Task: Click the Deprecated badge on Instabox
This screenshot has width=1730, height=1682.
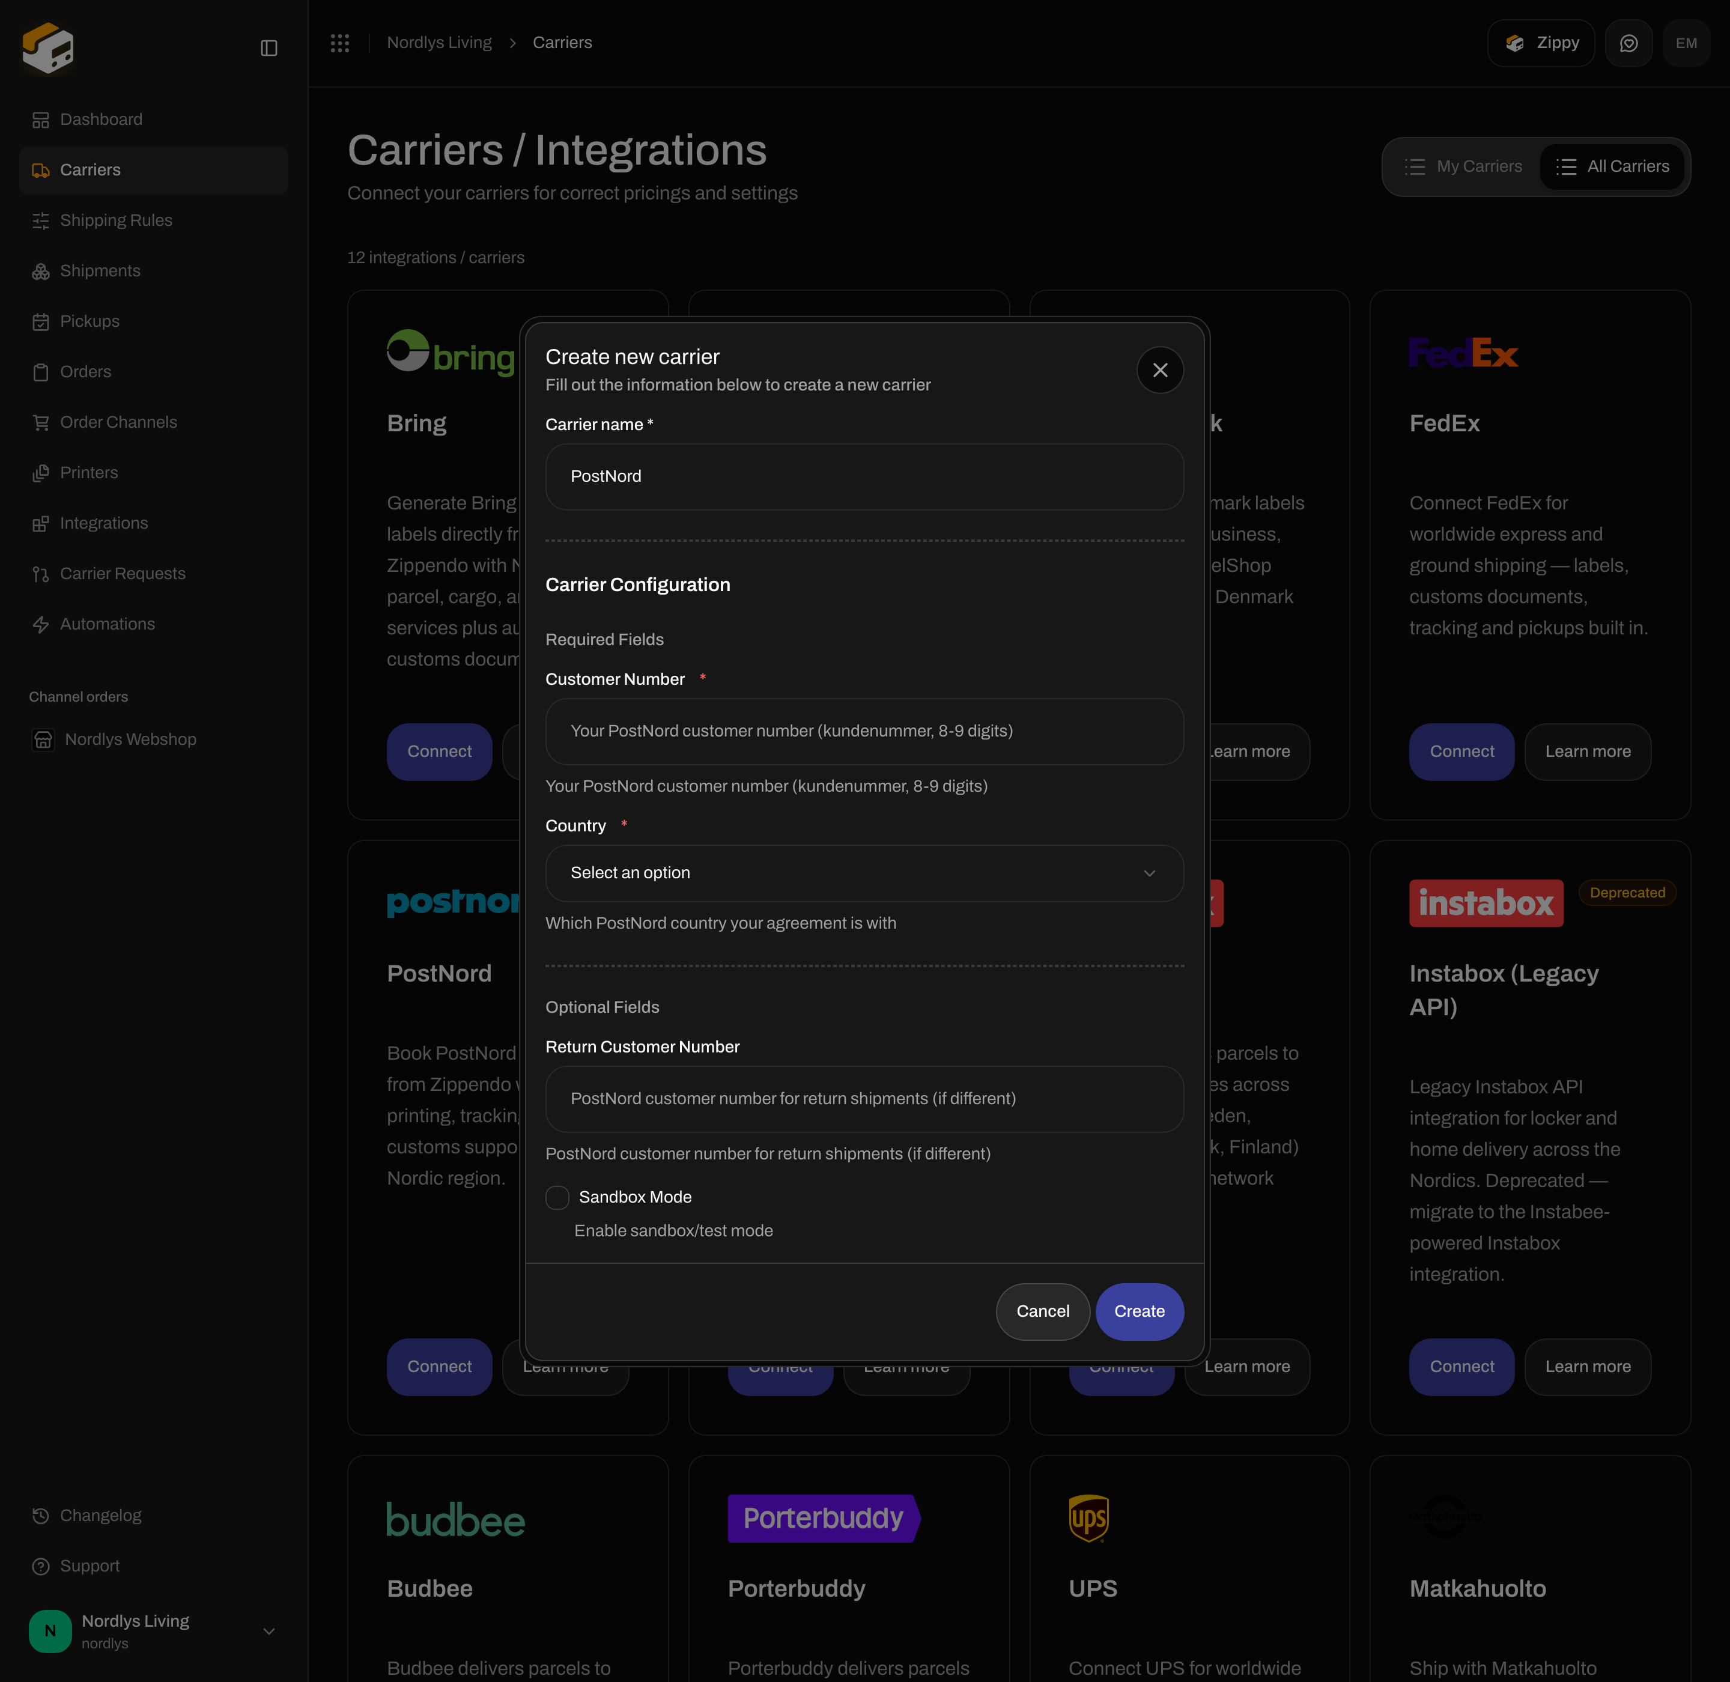Action: pyautogui.click(x=1627, y=893)
